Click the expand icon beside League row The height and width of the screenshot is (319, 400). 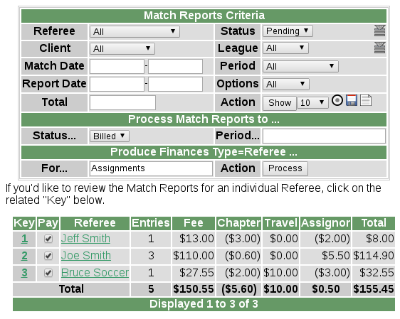point(379,48)
